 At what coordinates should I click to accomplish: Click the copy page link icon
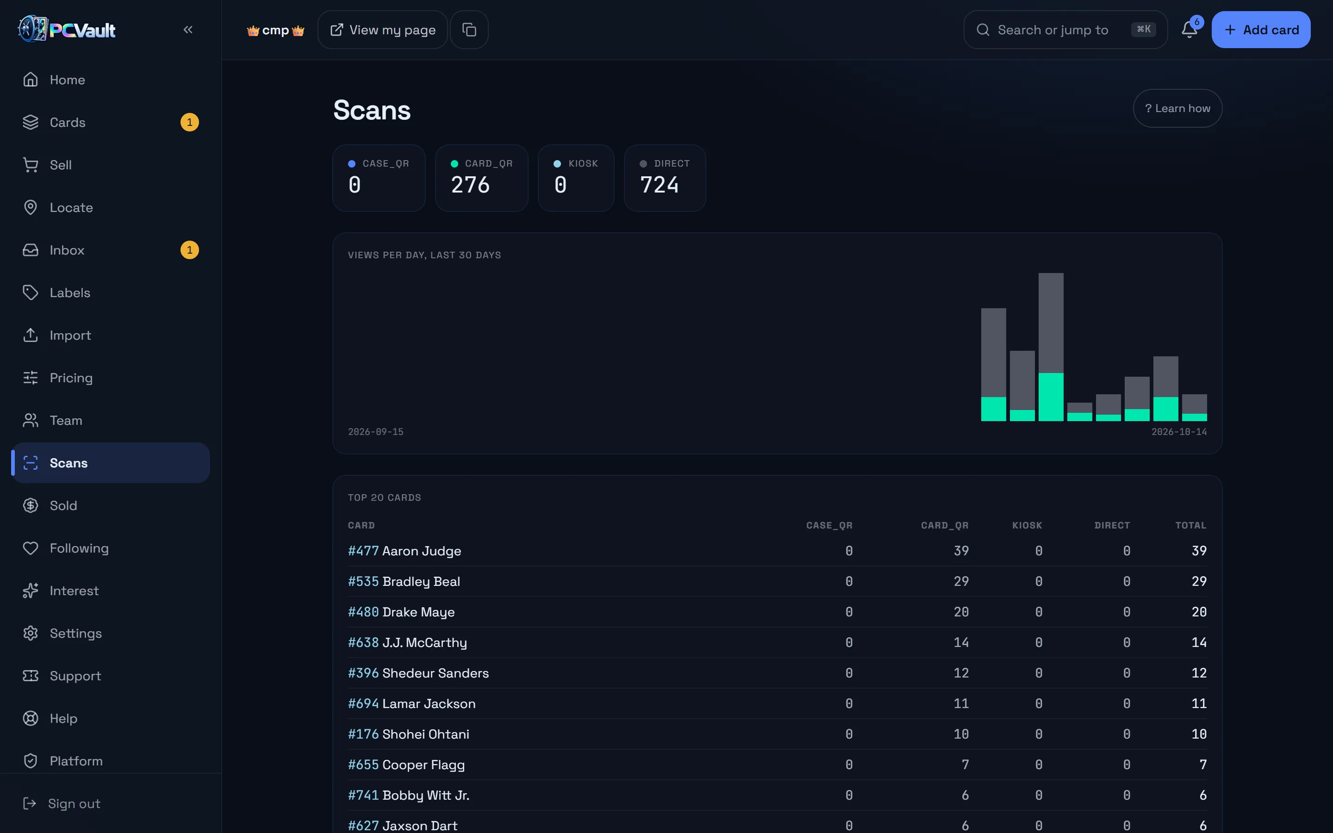pos(469,30)
